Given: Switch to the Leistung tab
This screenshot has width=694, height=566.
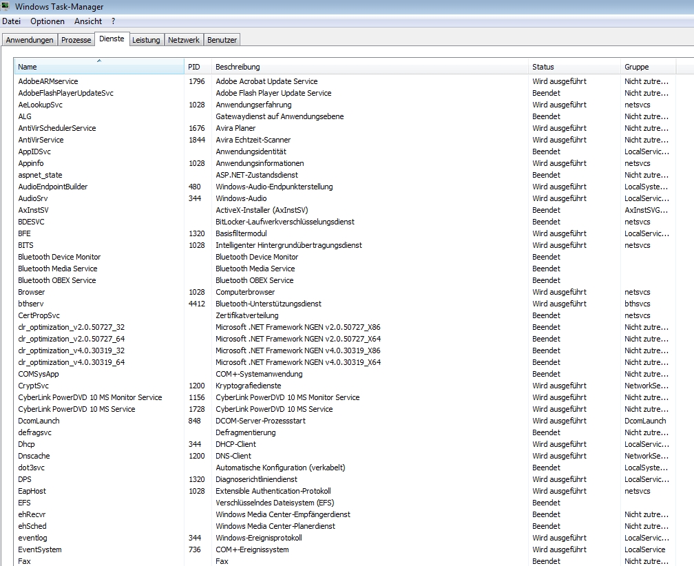Looking at the screenshot, I should click(146, 40).
